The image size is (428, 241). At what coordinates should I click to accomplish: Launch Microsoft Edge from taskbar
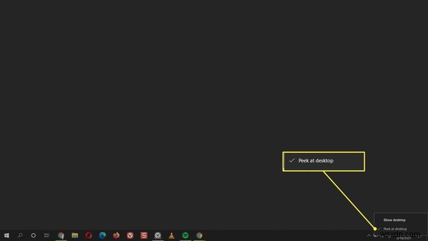pyautogui.click(x=102, y=235)
